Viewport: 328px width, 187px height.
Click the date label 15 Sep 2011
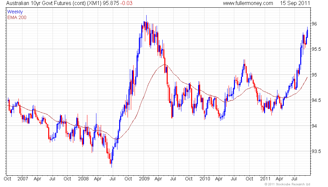[295, 3]
